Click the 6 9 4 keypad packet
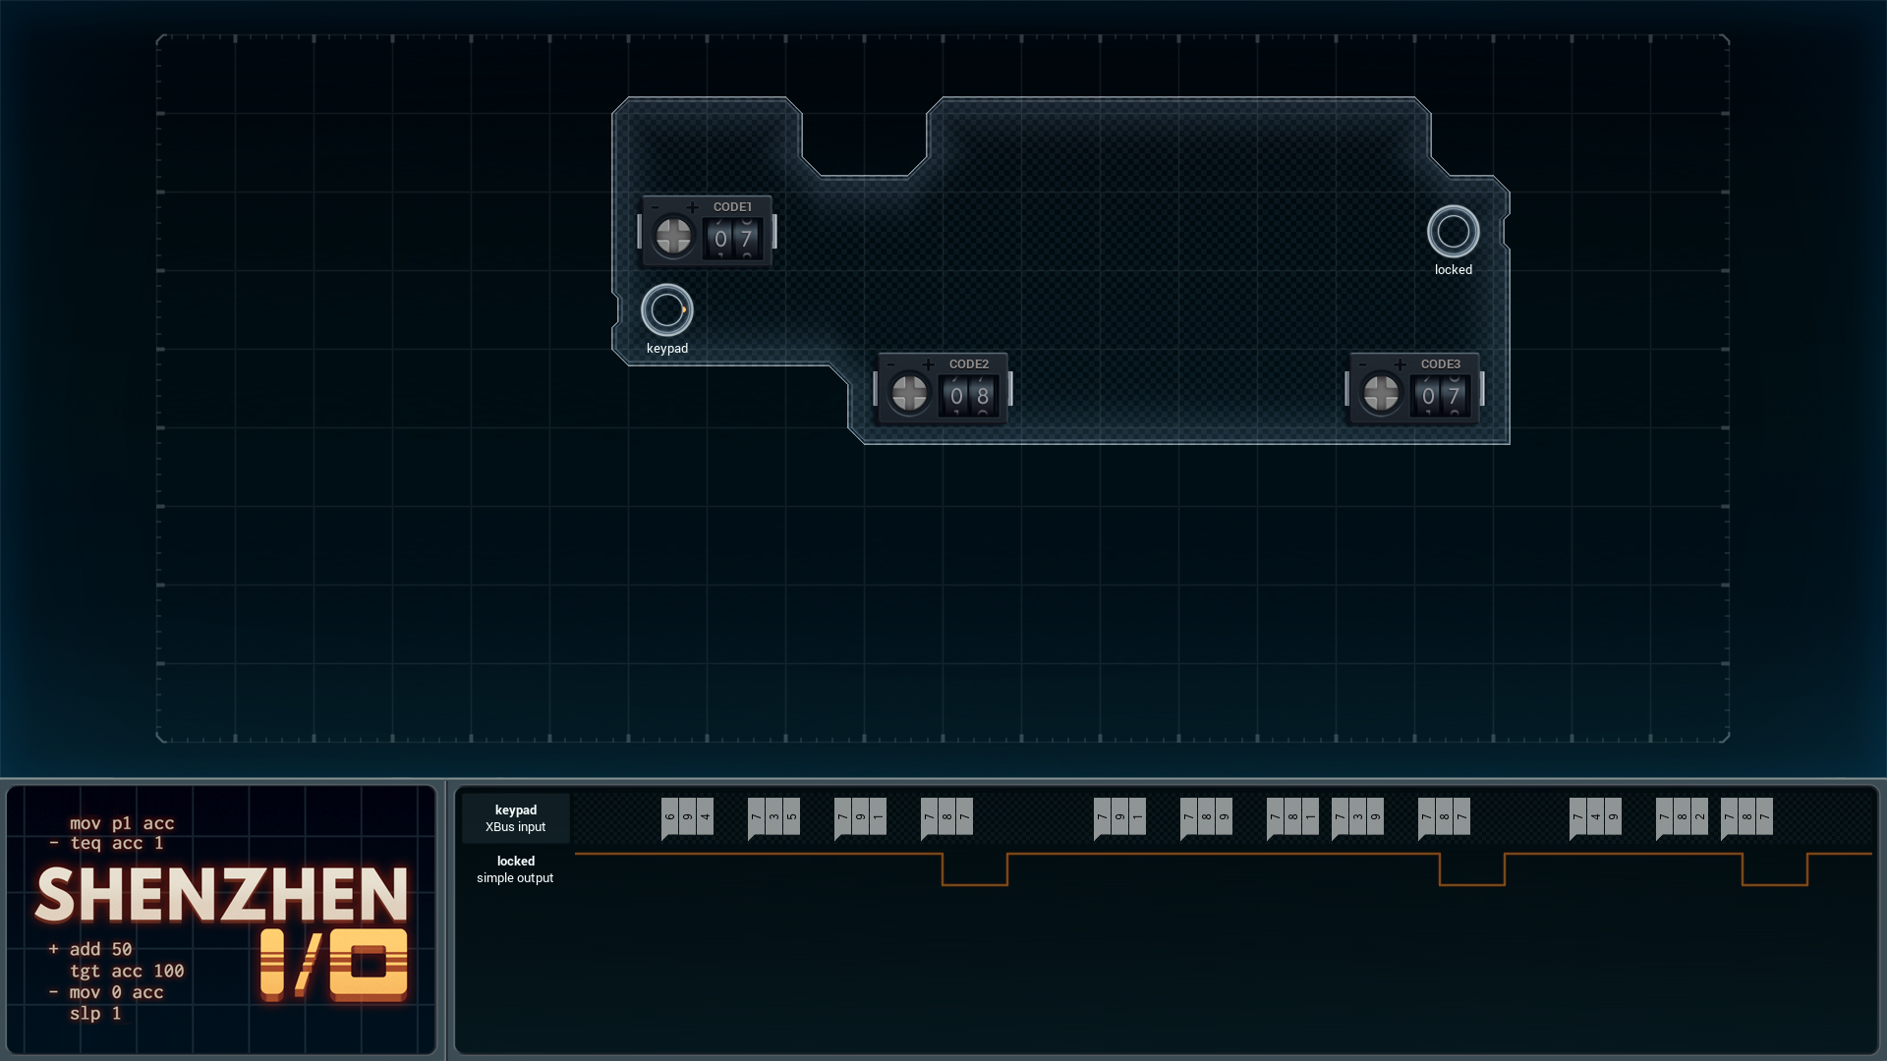 (687, 817)
